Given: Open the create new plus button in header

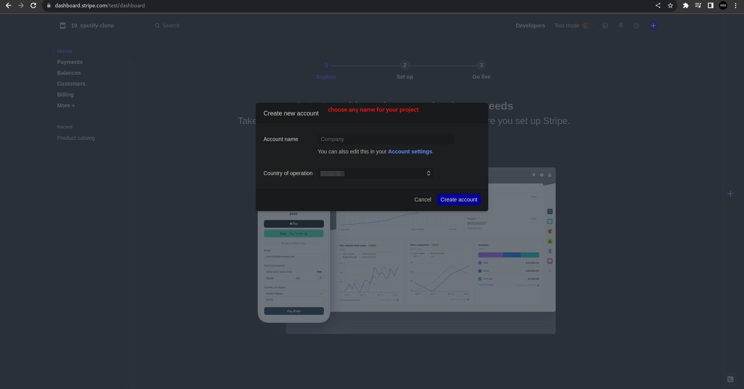Looking at the screenshot, I should coord(653,26).
